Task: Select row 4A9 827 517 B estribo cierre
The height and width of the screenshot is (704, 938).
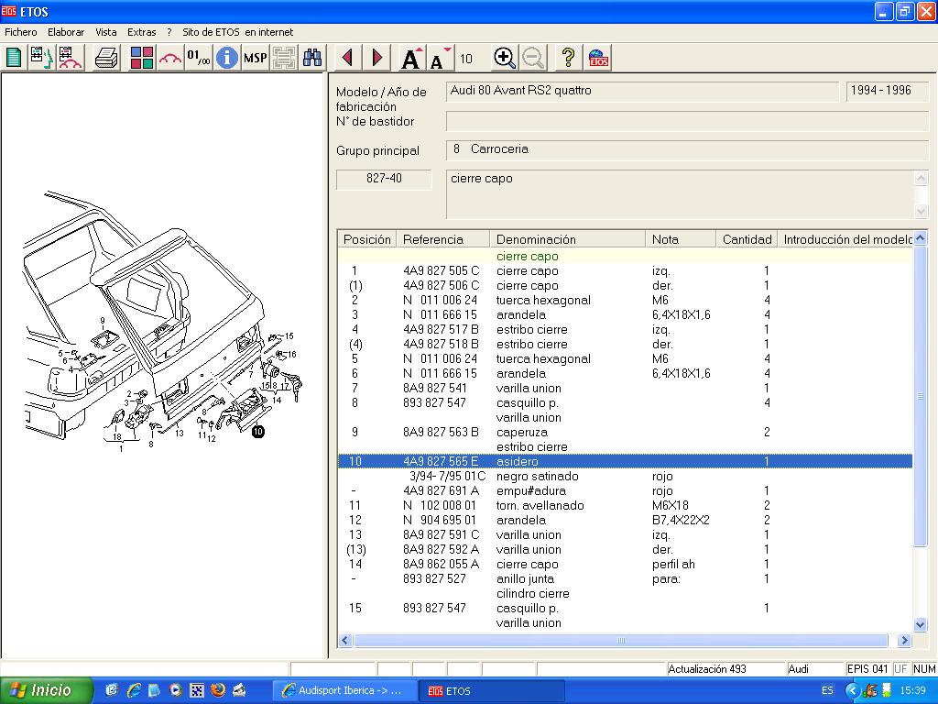Action: [625, 330]
